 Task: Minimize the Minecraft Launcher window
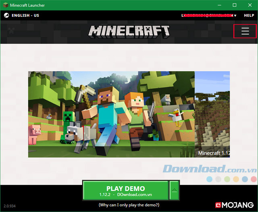[219, 5]
